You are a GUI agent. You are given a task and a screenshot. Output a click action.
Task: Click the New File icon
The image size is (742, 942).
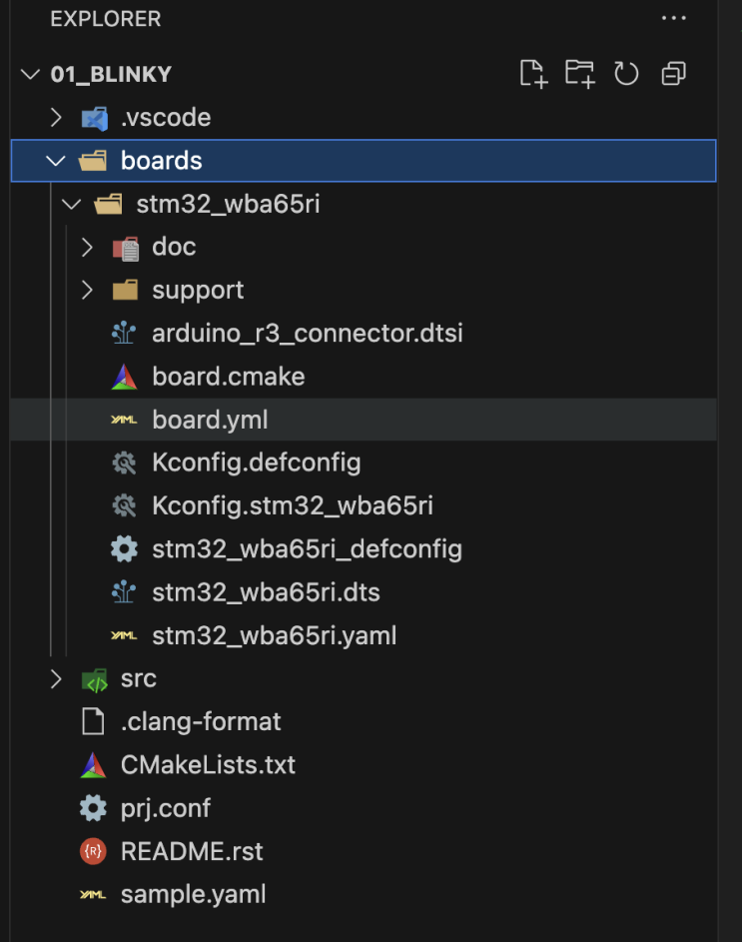point(533,74)
